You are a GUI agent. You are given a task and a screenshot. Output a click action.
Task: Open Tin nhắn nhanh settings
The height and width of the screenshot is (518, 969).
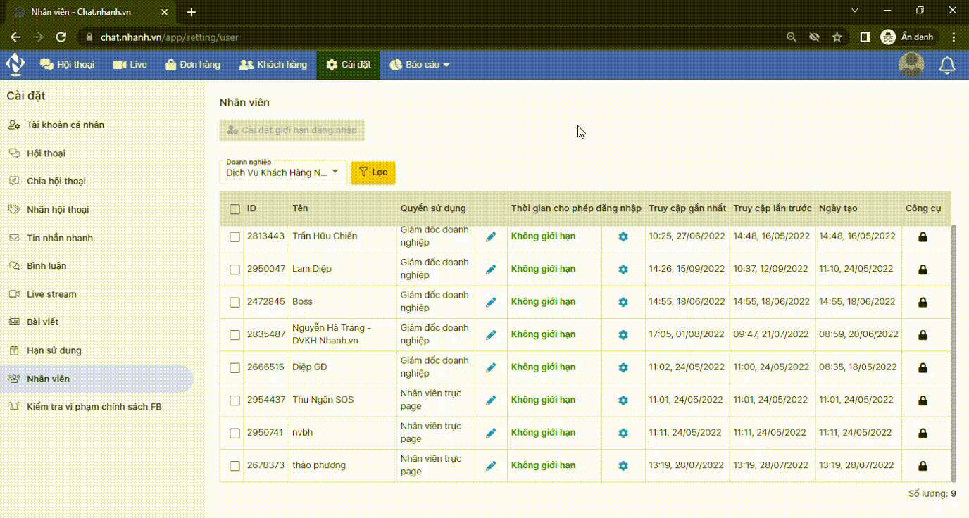point(60,238)
